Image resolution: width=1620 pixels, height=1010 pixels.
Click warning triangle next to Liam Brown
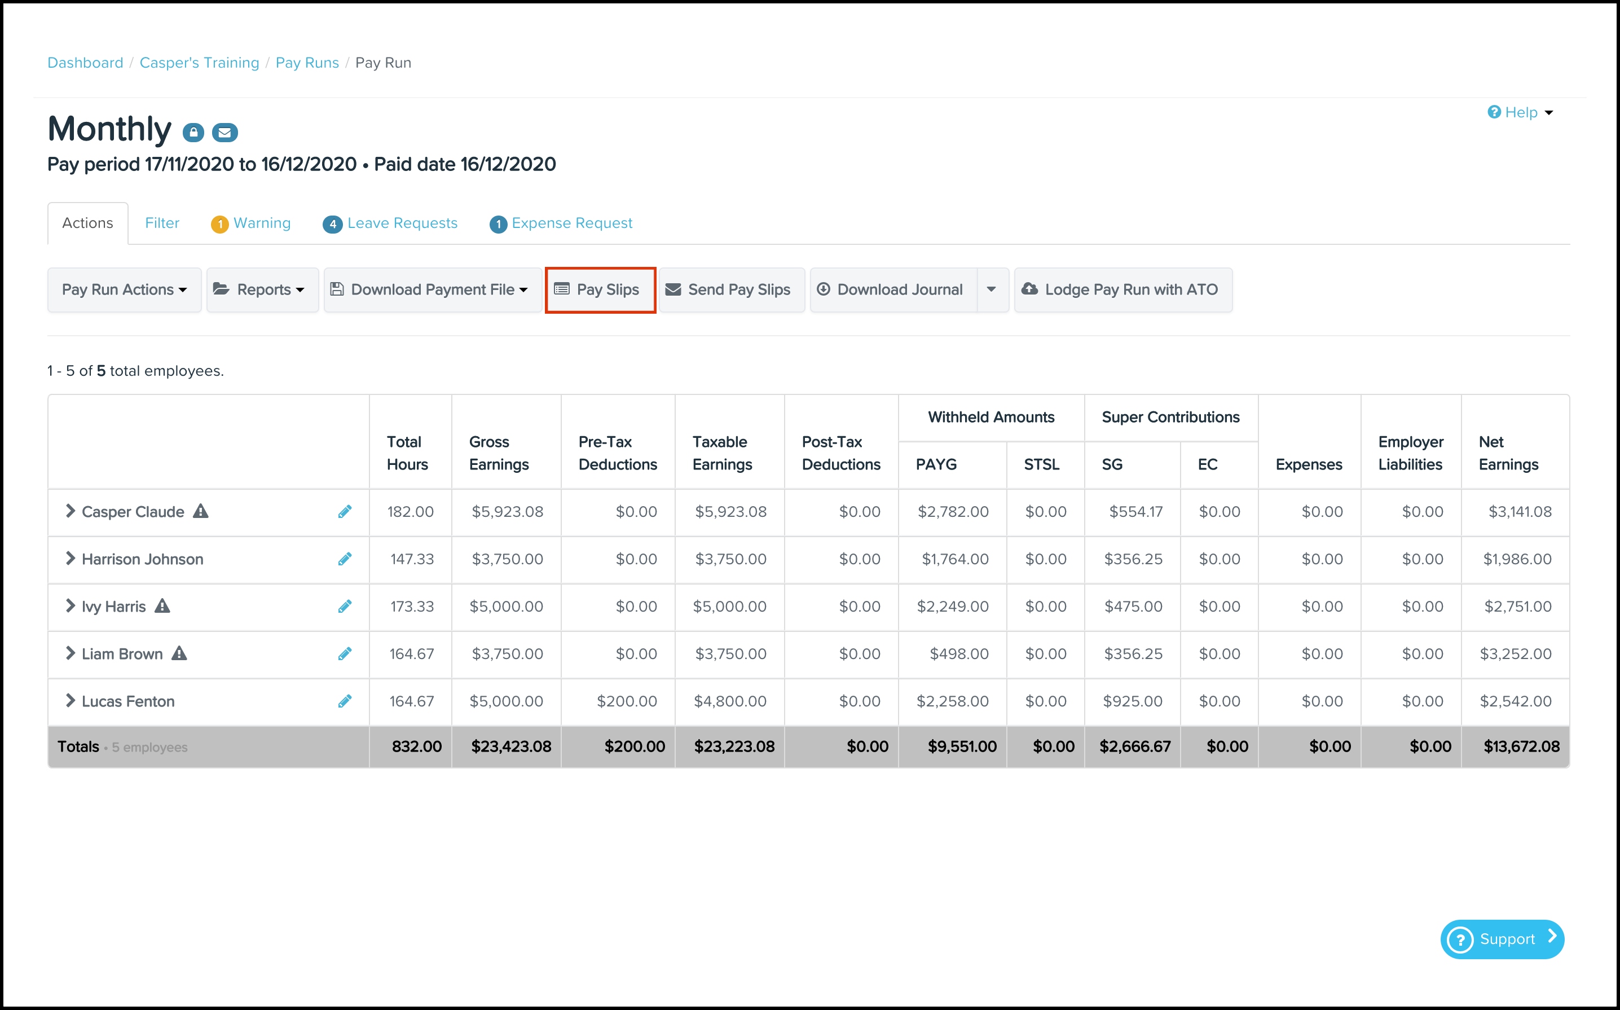click(x=179, y=653)
